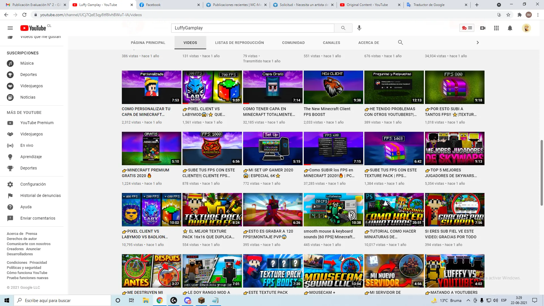The image size is (544, 306).
Task: Switch to the COMUNIDAD channel tab
Action: point(293,43)
